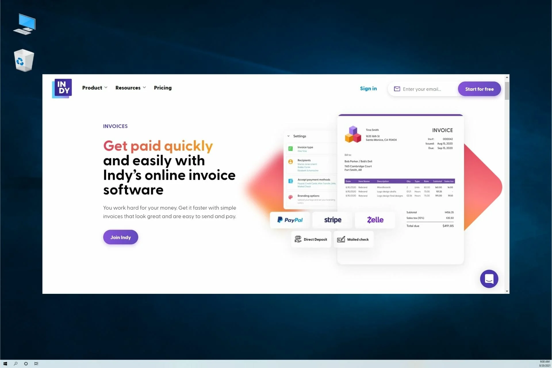Click the Join Indy button

tap(120, 237)
